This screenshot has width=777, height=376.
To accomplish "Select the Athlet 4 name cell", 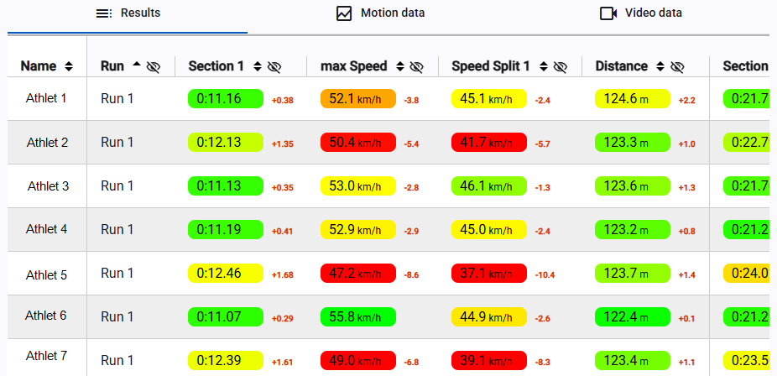I will pyautogui.click(x=47, y=229).
